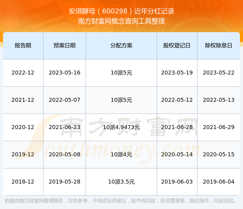Select report period cell 2022-12
This screenshot has height=209, width=243.
point(23,73)
